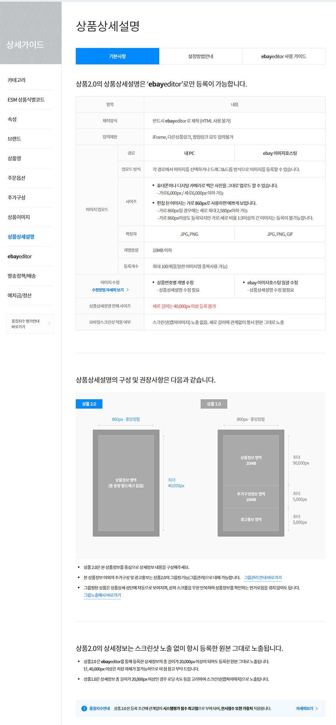Click the 10MB 이하 cell

click(234, 250)
